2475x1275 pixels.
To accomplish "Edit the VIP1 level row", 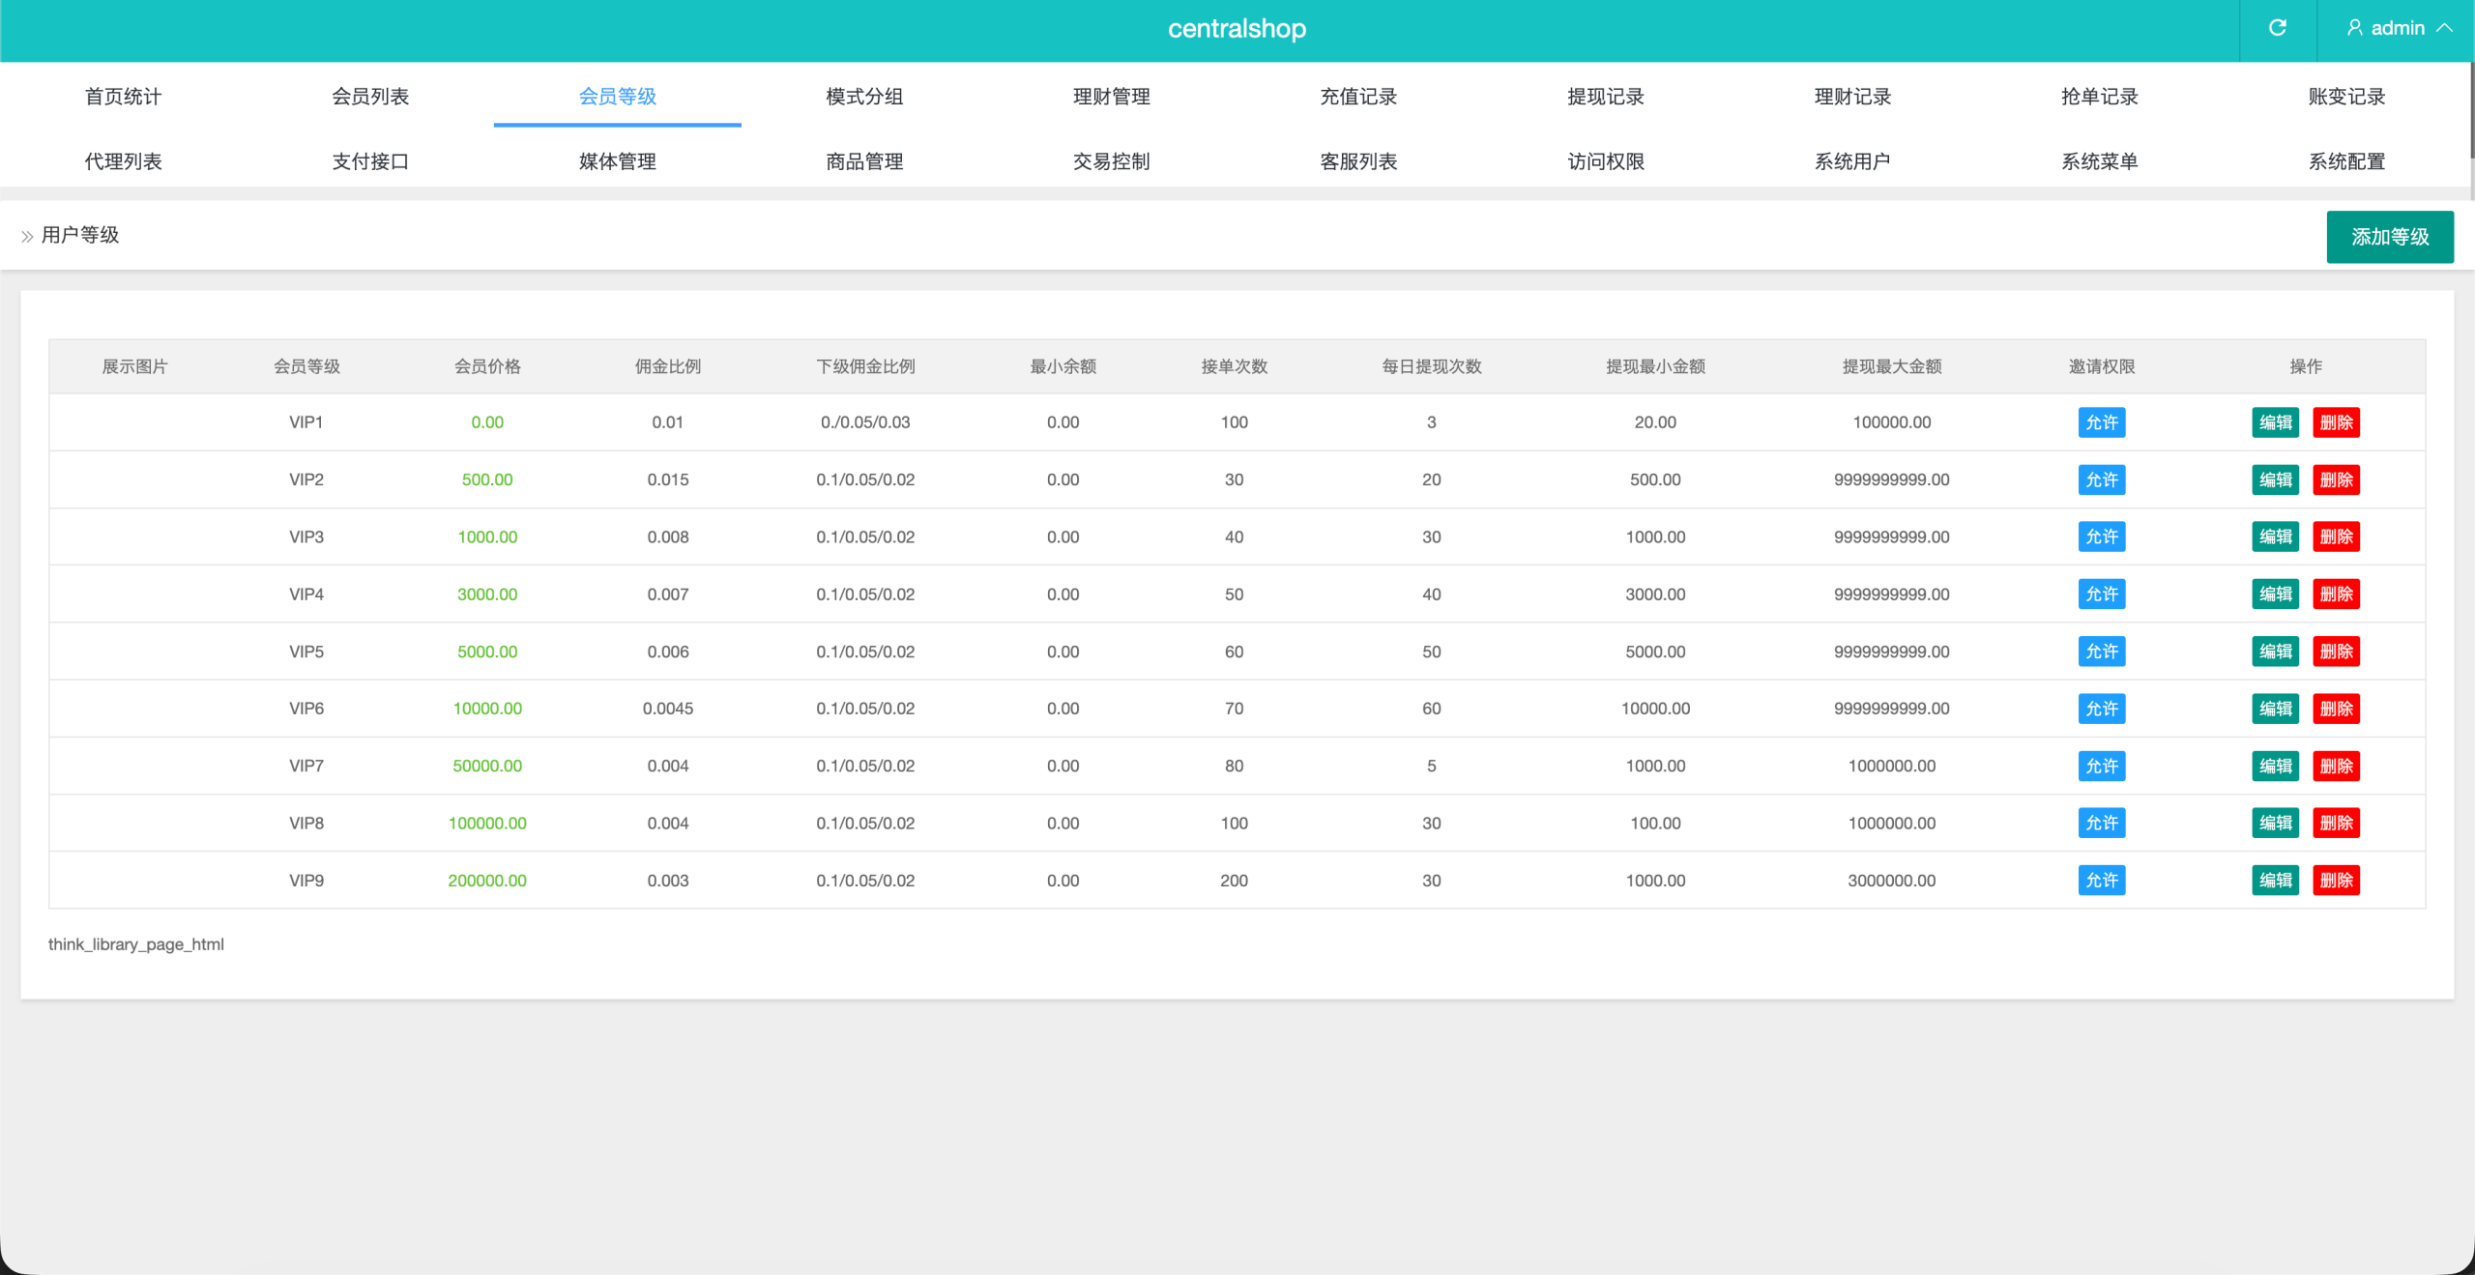I will click(2275, 422).
